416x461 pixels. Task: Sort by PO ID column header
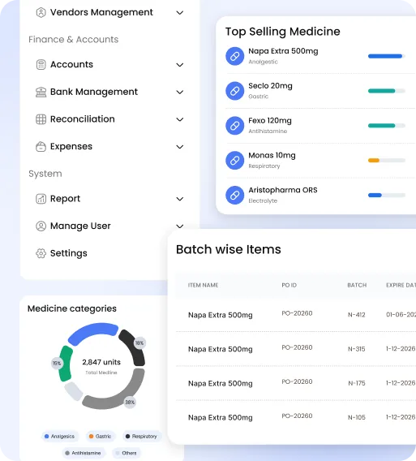pos(289,285)
